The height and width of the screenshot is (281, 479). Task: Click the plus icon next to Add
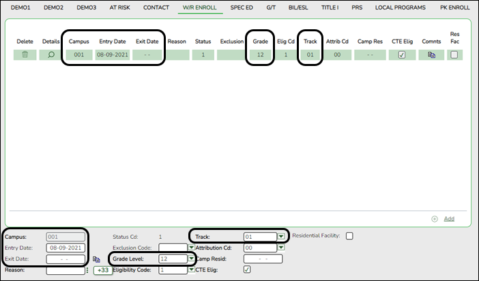point(435,219)
